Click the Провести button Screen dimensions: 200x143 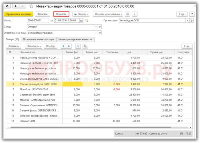61,14
